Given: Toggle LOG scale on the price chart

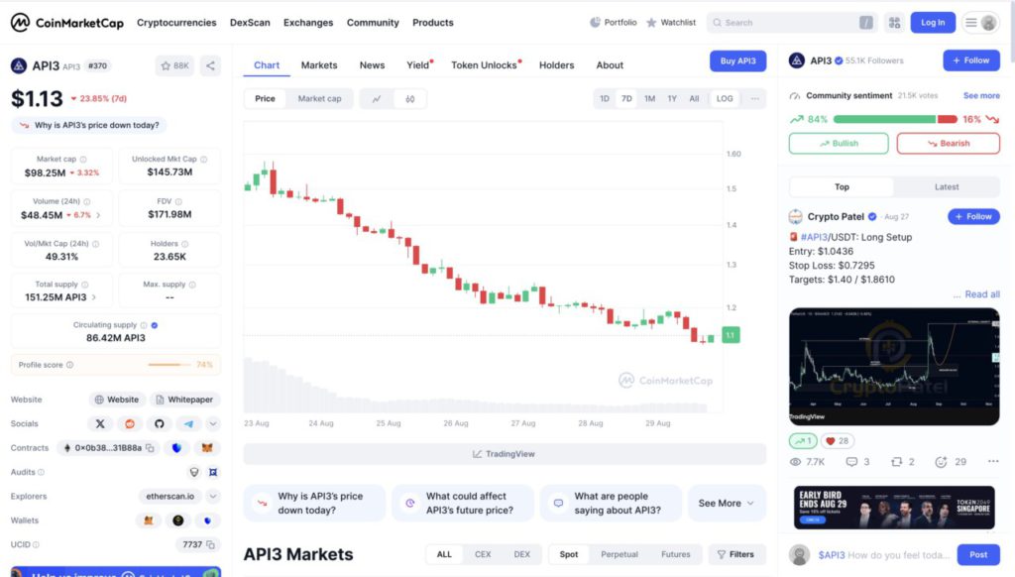Looking at the screenshot, I should [725, 98].
